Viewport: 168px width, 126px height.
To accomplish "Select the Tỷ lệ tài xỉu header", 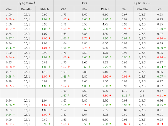I will pos(142,3).
